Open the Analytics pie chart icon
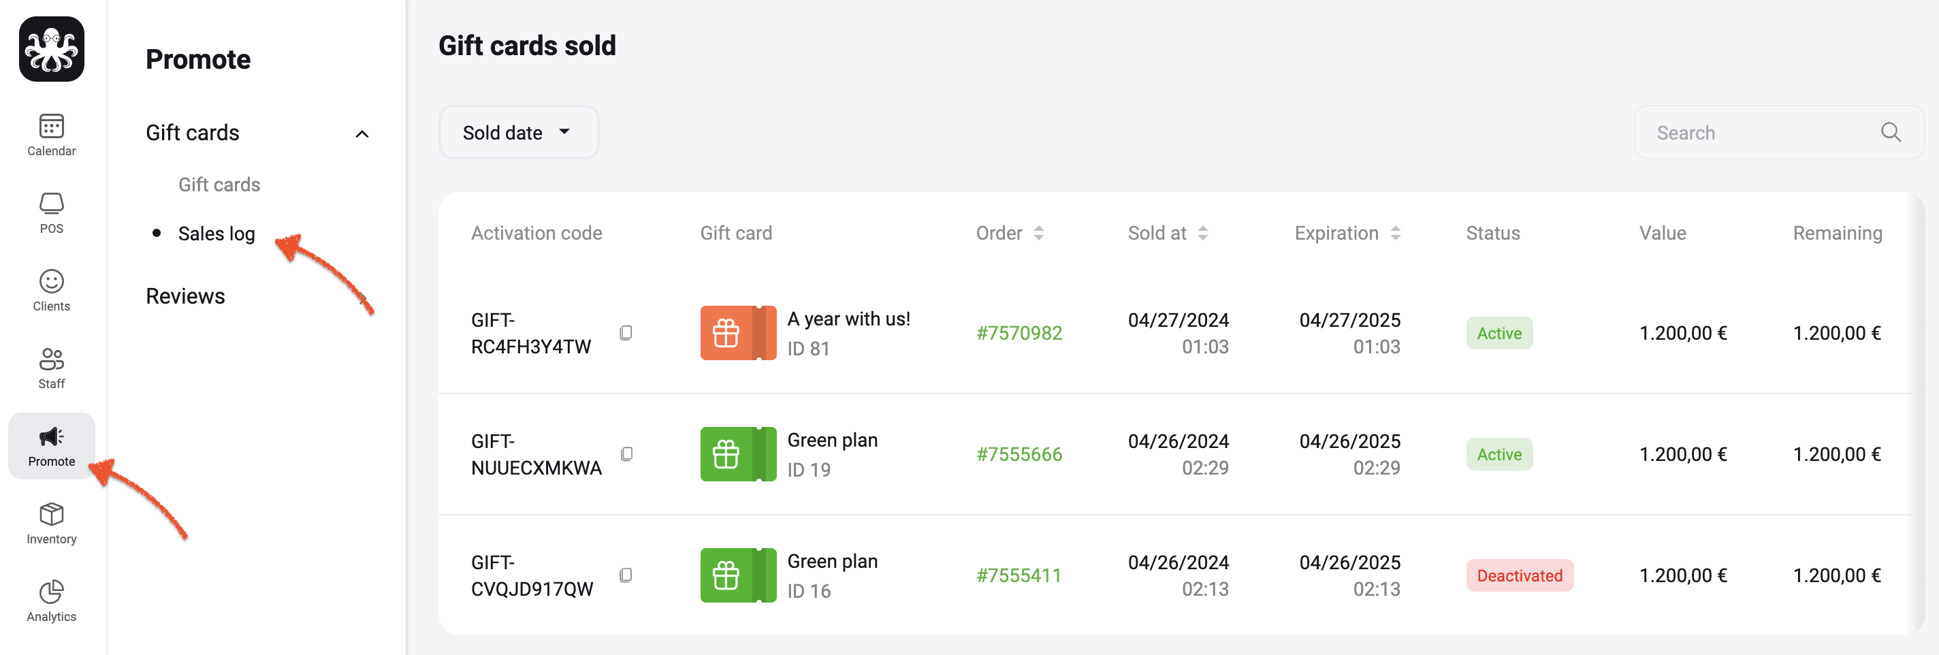Image resolution: width=1939 pixels, height=655 pixels. point(51,592)
